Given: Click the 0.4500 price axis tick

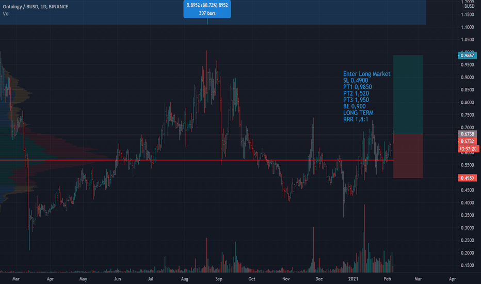Looking at the screenshot, I should coord(467,190).
